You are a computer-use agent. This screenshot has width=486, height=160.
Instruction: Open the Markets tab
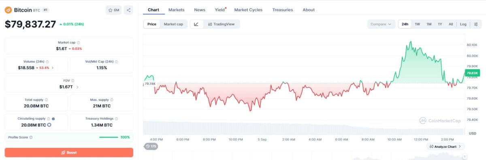(176, 10)
